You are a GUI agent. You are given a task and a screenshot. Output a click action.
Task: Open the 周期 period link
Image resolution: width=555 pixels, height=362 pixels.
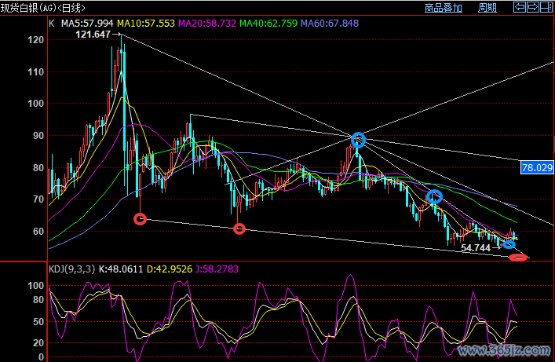click(x=487, y=8)
